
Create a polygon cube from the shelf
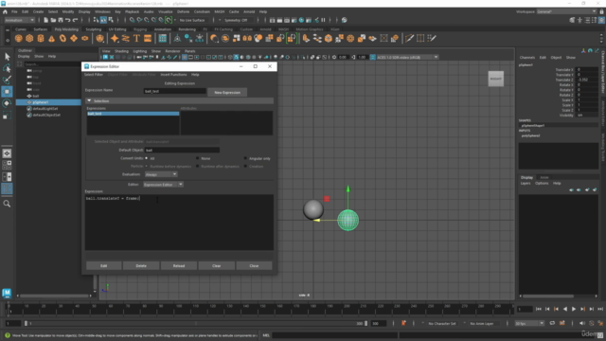coord(29,38)
